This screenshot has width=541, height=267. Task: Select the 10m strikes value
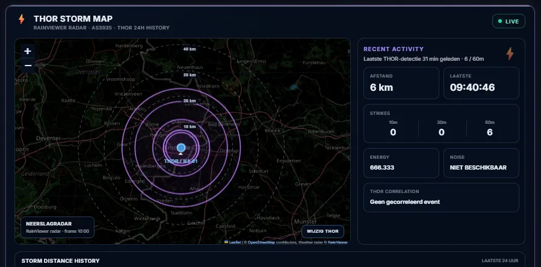393,132
